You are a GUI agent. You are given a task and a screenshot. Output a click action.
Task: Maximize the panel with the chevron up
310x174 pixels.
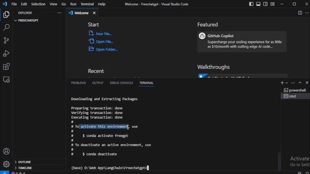(300, 83)
